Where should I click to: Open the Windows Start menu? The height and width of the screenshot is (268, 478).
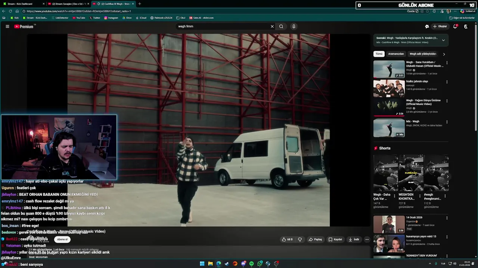tap(202, 264)
